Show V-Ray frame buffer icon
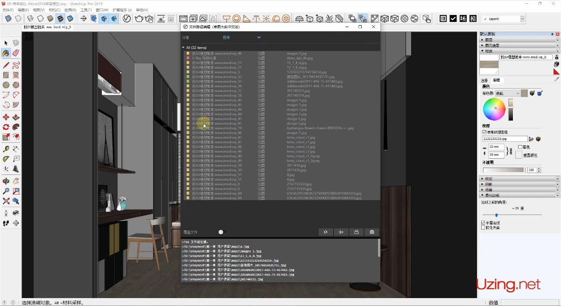Image resolution: width=561 pixels, height=306 pixels. 183,19
